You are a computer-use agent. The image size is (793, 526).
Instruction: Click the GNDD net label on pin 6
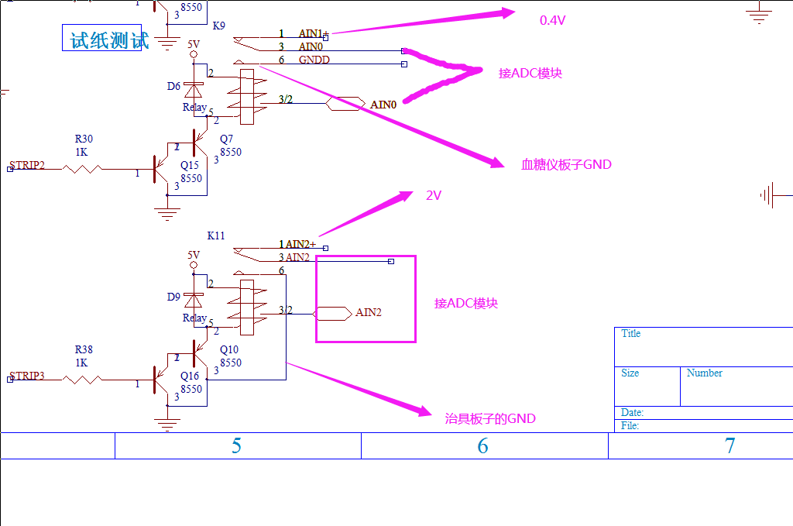tap(314, 60)
